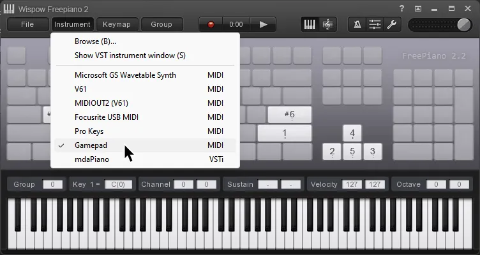The image size is (480, 255).
Task: Select MIDIOUT2 (V61) output
Action: pos(145,103)
